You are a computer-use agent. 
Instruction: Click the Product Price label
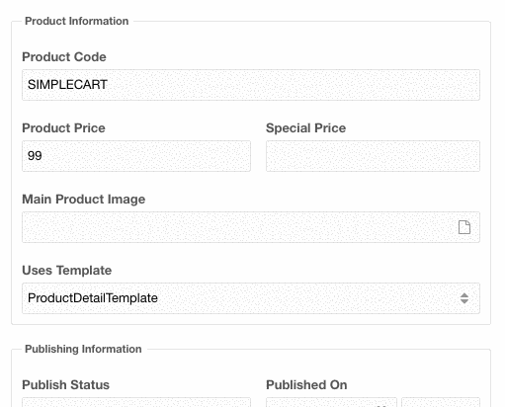[x=63, y=127]
